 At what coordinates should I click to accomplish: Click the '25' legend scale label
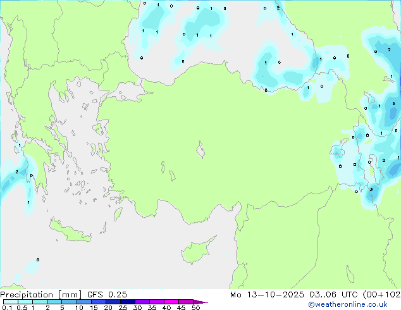[123, 307]
